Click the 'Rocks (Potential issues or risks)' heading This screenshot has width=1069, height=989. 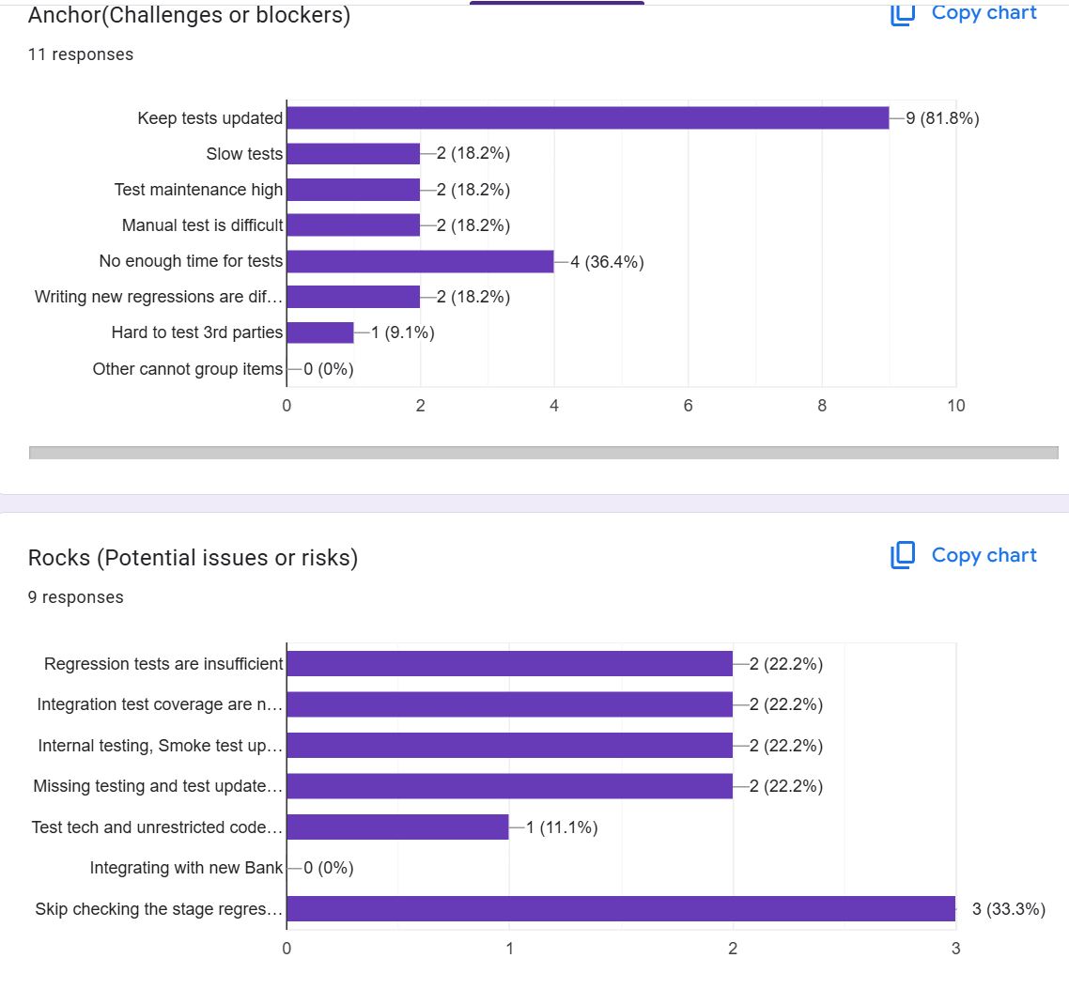point(193,558)
